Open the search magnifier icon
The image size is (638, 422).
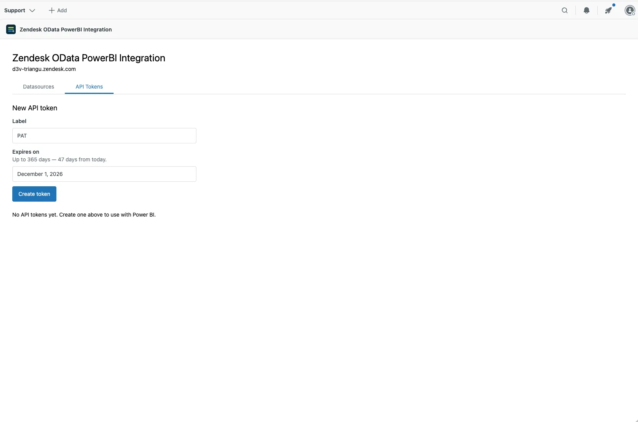click(564, 10)
